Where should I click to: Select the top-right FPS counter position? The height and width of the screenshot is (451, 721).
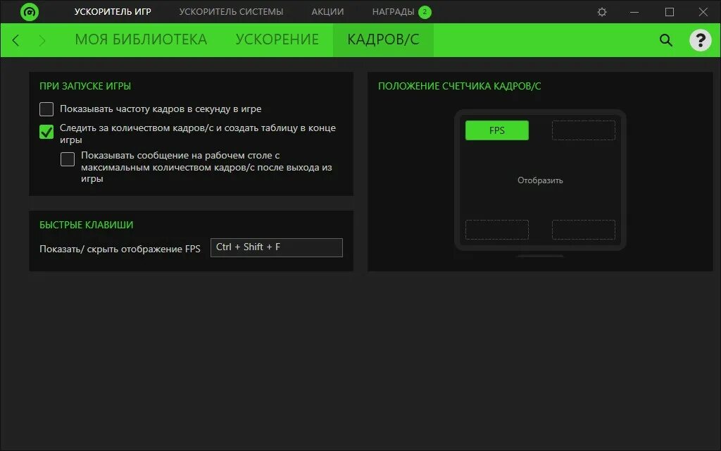click(x=584, y=130)
